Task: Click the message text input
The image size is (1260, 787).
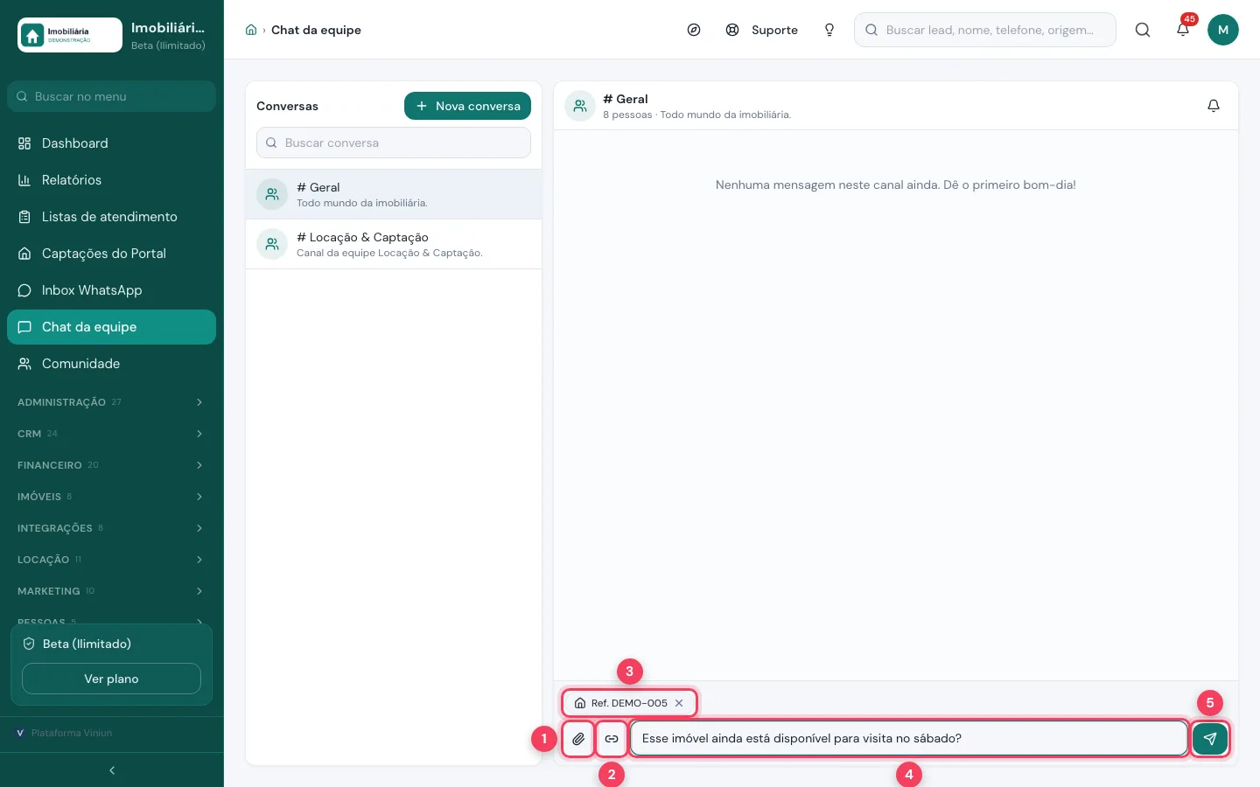Action: pyautogui.click(x=909, y=739)
